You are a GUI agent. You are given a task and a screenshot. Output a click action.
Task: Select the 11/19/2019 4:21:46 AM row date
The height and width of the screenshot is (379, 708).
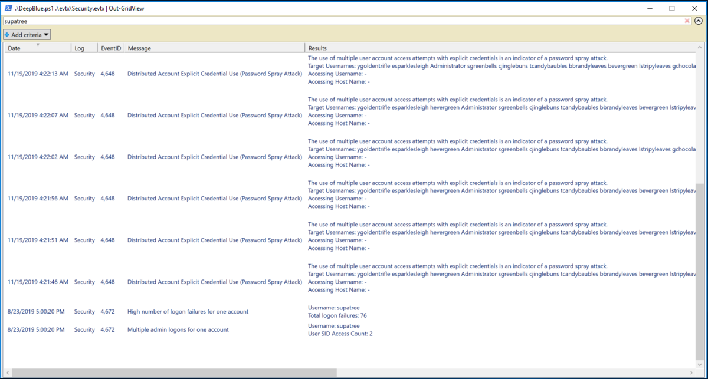[38, 282]
